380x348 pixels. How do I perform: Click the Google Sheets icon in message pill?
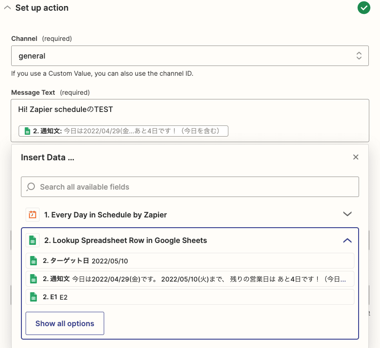coord(27,131)
